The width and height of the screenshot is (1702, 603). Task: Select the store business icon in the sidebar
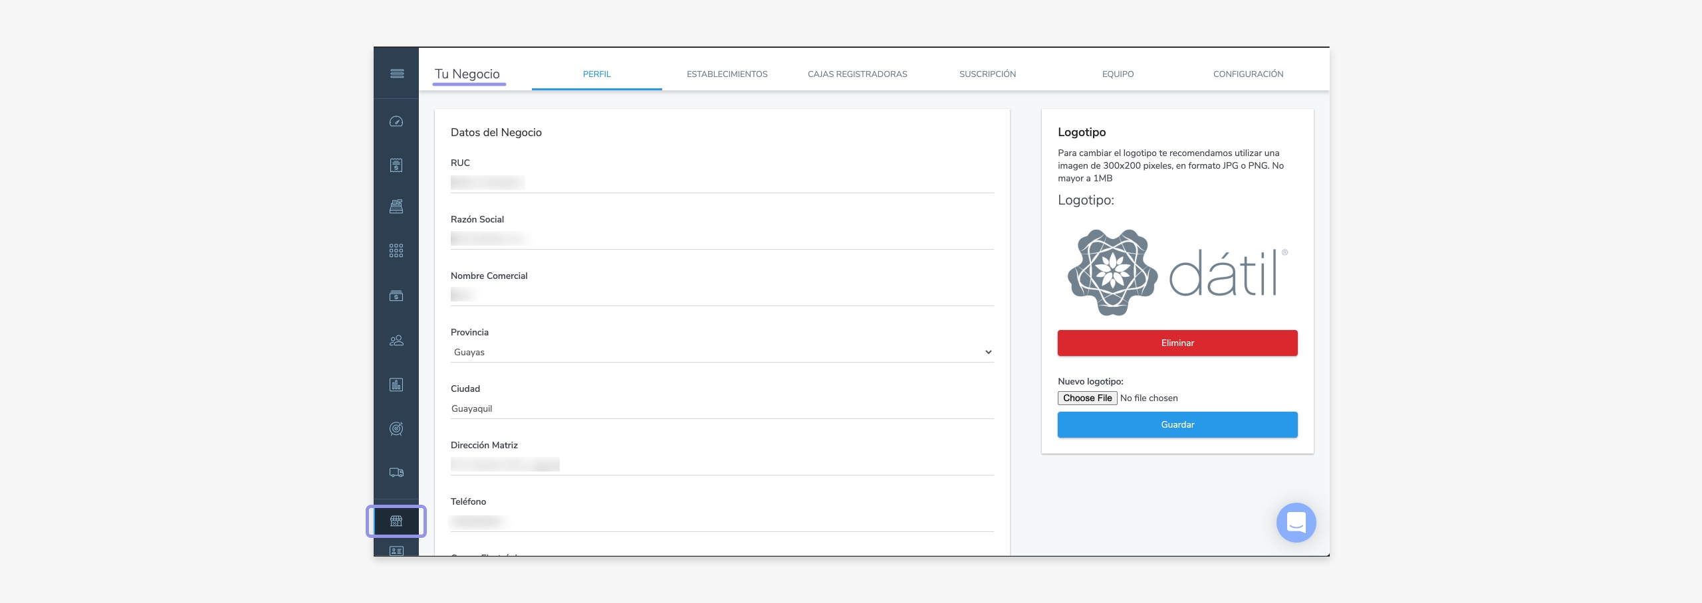click(x=396, y=521)
